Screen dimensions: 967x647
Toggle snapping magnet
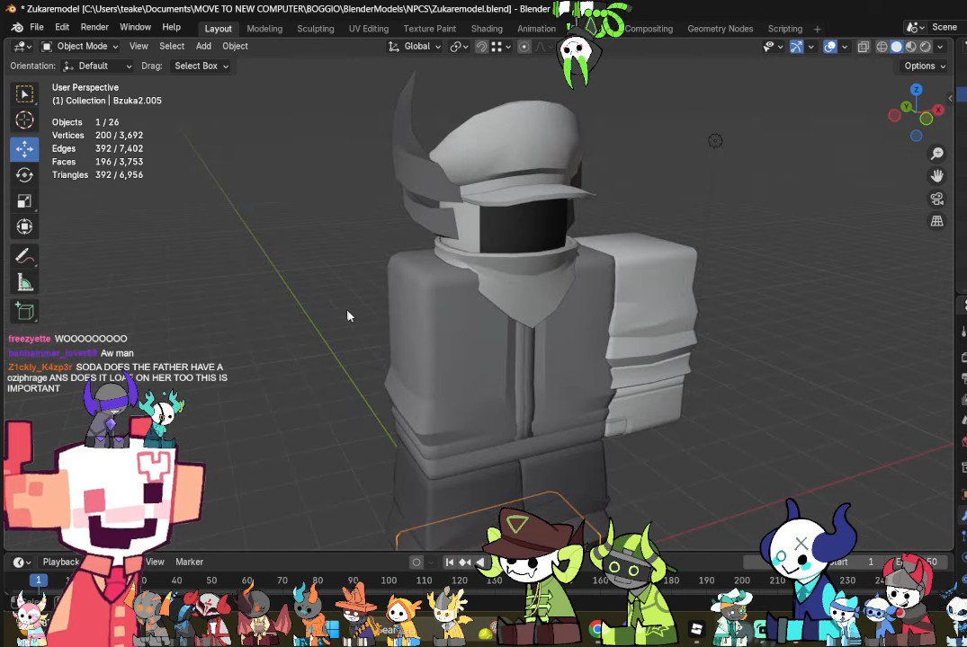(481, 47)
